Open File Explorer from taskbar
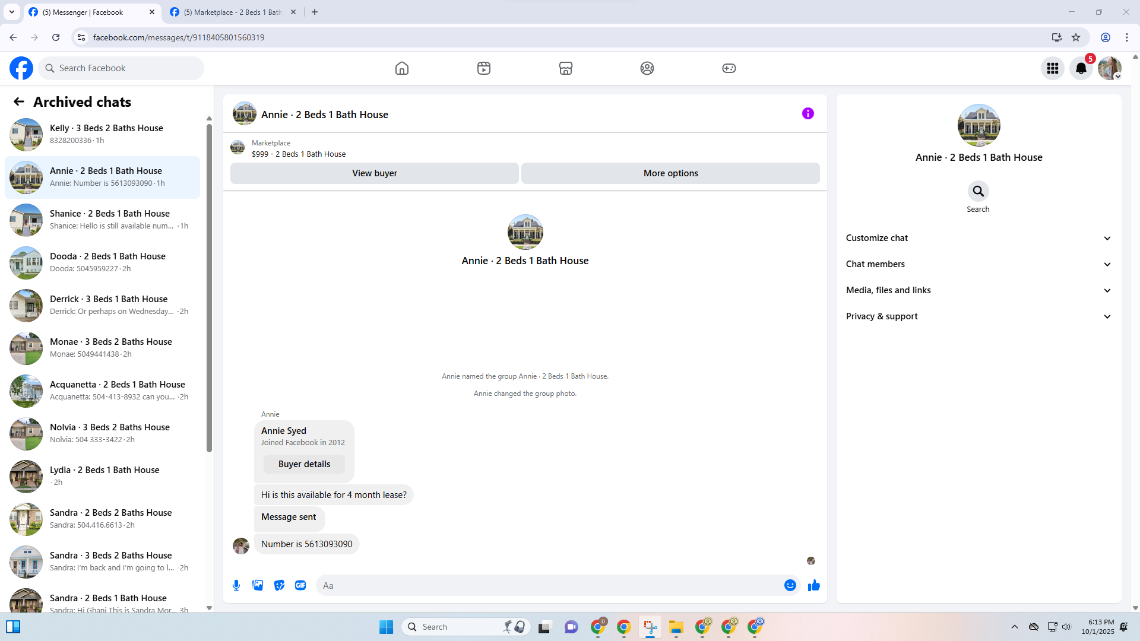 (676, 627)
